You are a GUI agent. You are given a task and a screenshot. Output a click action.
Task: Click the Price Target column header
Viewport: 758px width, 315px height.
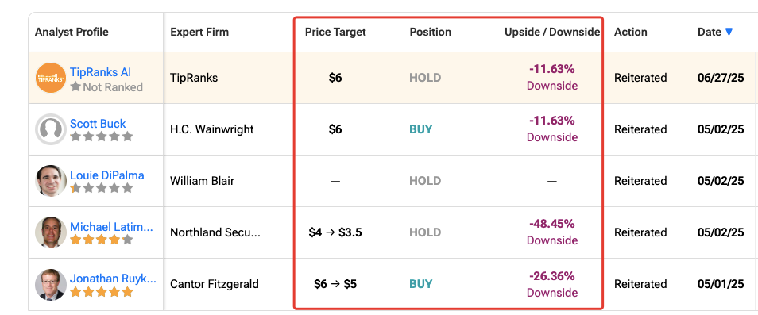(335, 32)
